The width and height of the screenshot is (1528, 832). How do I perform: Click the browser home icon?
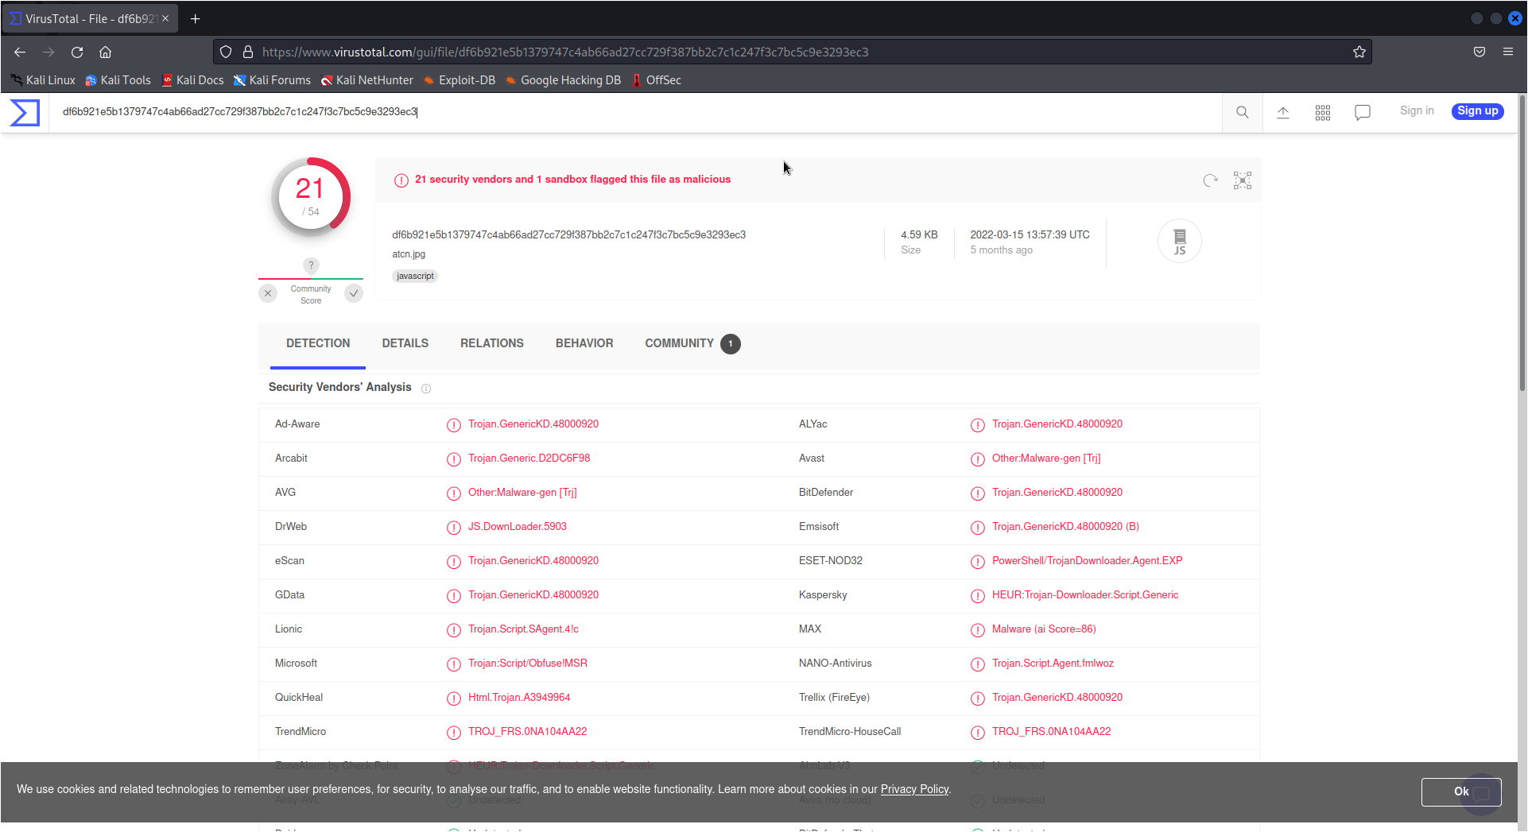click(x=105, y=52)
